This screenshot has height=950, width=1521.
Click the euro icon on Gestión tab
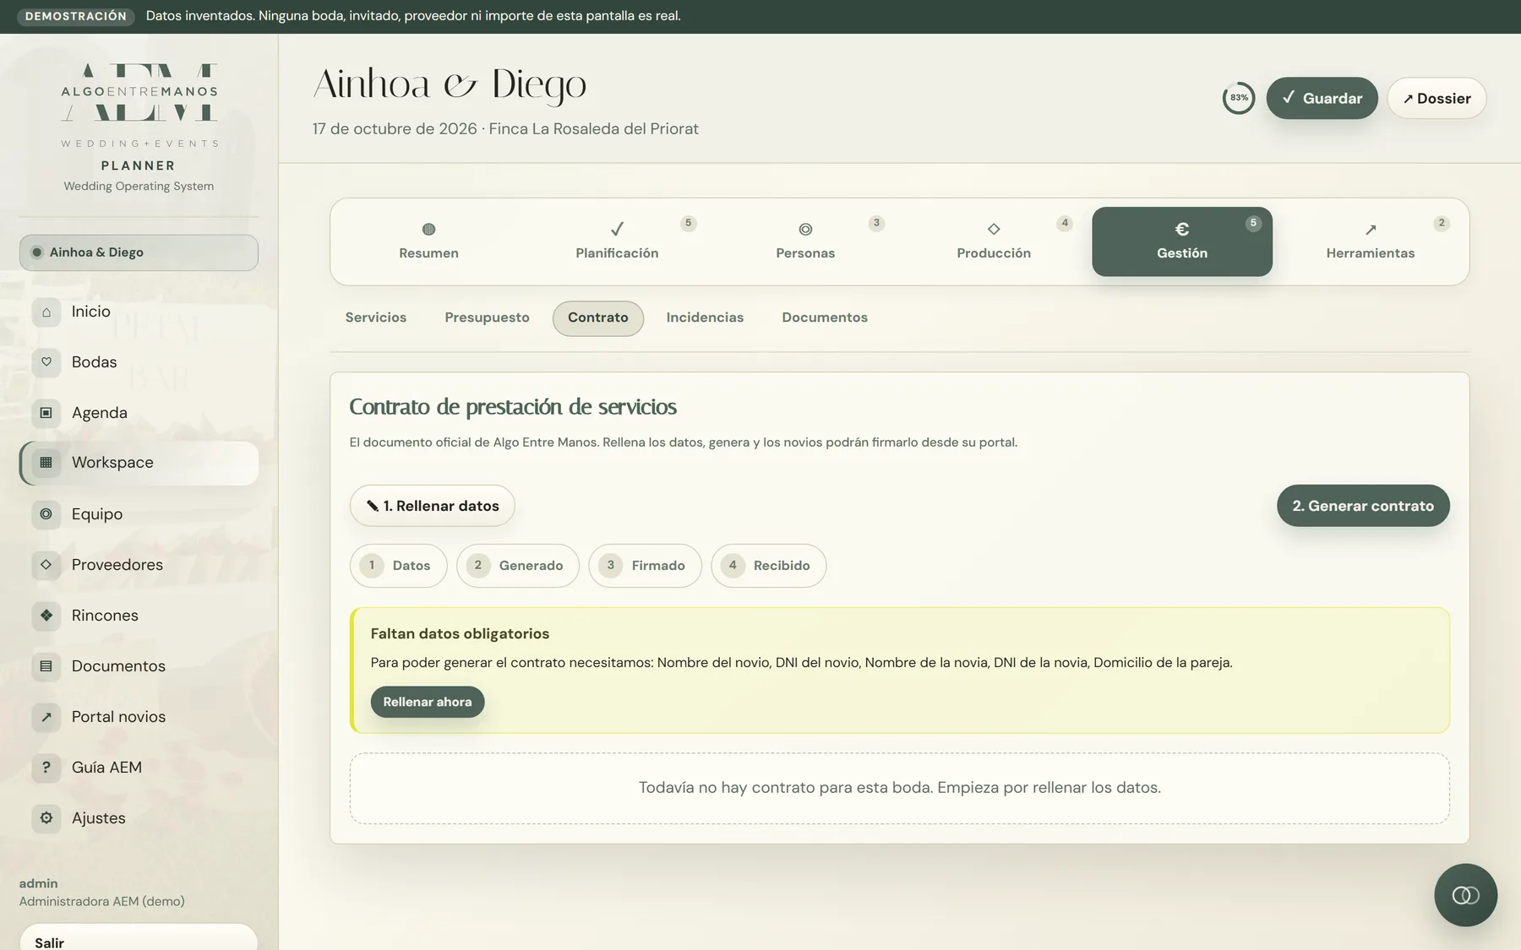tap(1182, 229)
